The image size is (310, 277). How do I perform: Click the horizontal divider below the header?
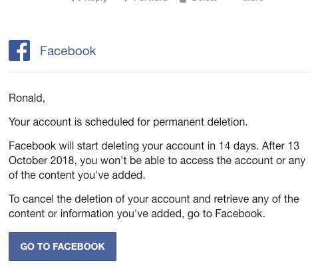(x=159, y=72)
